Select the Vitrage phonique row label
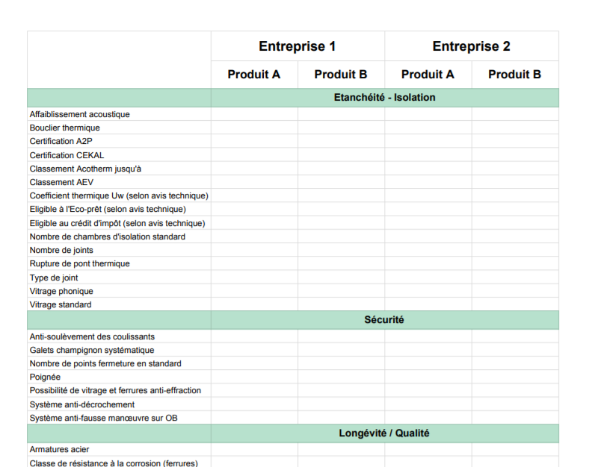601x467 pixels. point(61,292)
